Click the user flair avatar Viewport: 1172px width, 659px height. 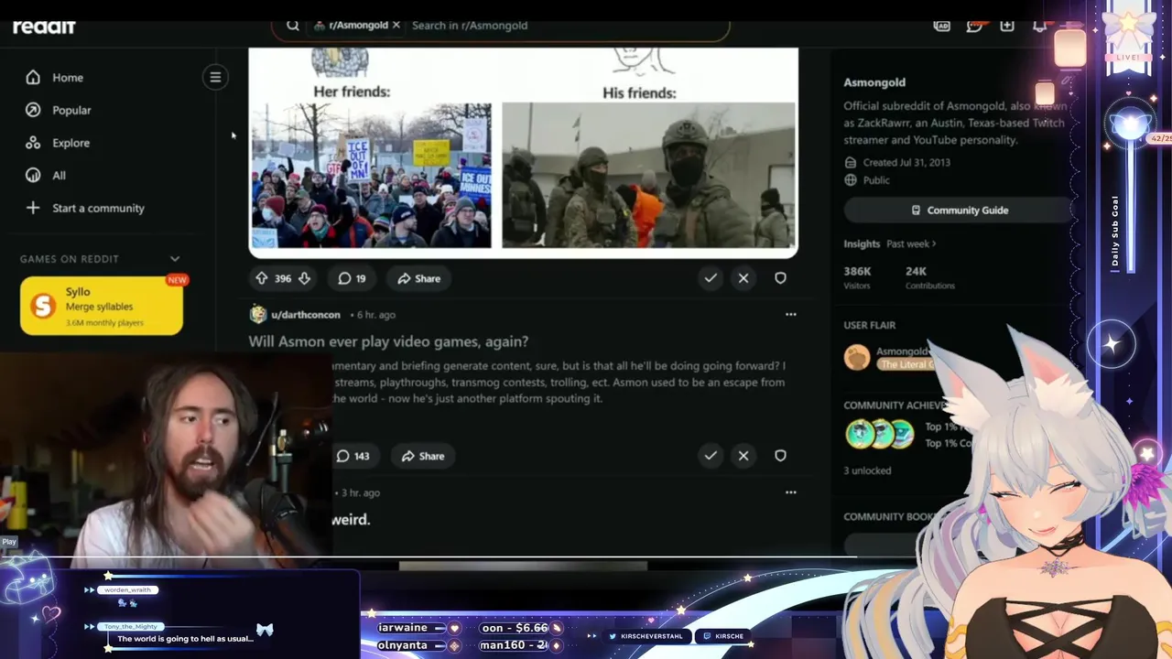coord(857,357)
